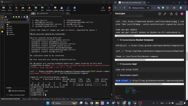Click the horizontal scrollbar under the bash script command

point(150,84)
